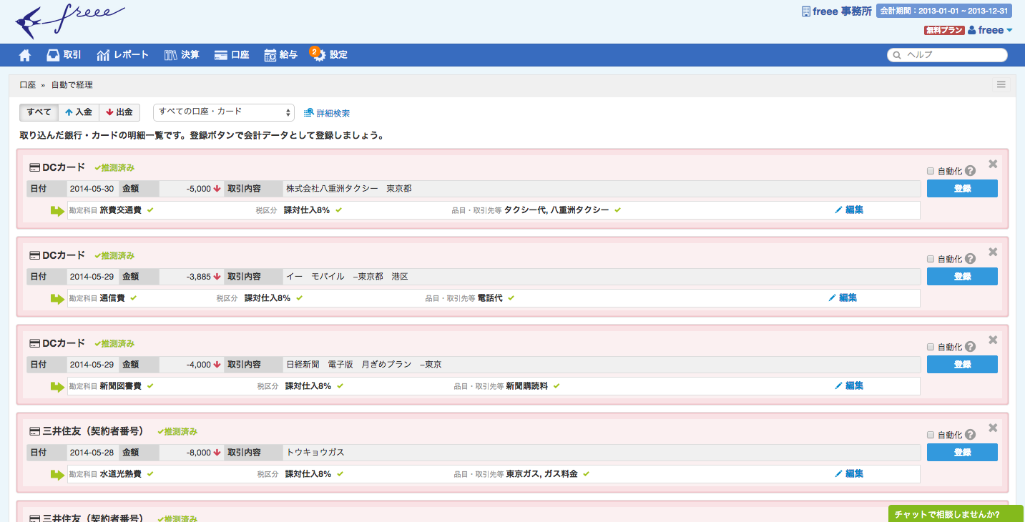Select the すべて filter tab

(x=39, y=112)
